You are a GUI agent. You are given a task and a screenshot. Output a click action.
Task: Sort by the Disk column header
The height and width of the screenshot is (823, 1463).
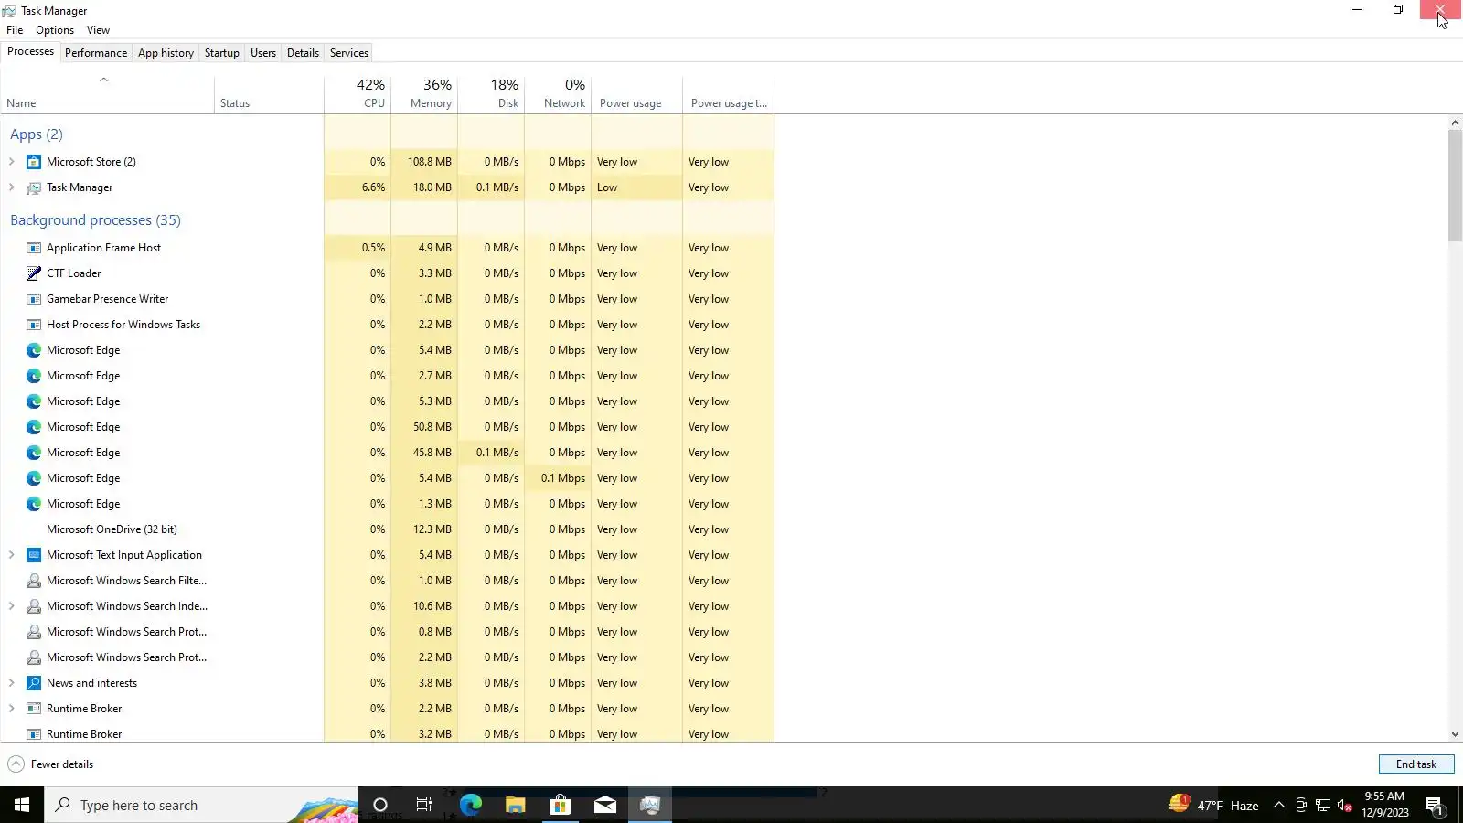point(491,93)
